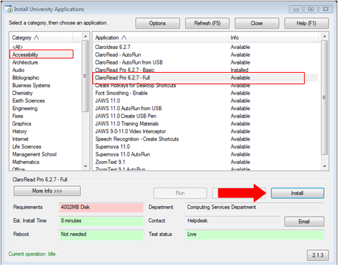Click More Info >>> button

point(47,191)
